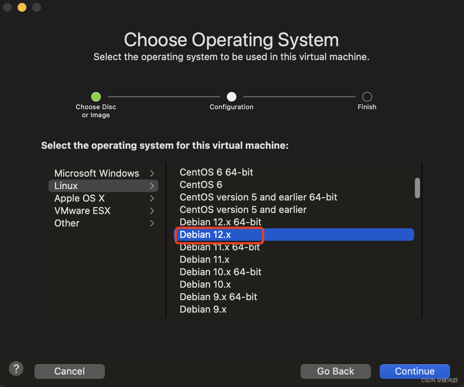464x387 pixels.
Task: Select Debian 11.x in the OS list
Action: tap(205, 259)
